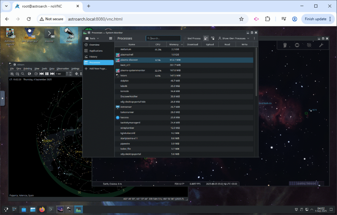The height and width of the screenshot is (215, 337).
Task: Open the taskbar clock showing 04:02
Action: point(321,209)
